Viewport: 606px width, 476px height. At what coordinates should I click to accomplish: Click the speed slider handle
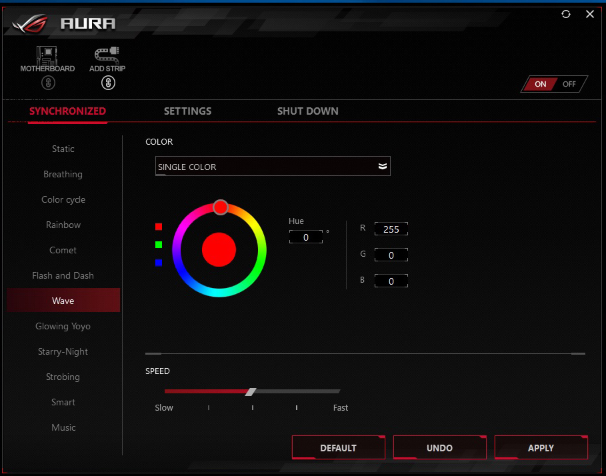[x=251, y=392]
